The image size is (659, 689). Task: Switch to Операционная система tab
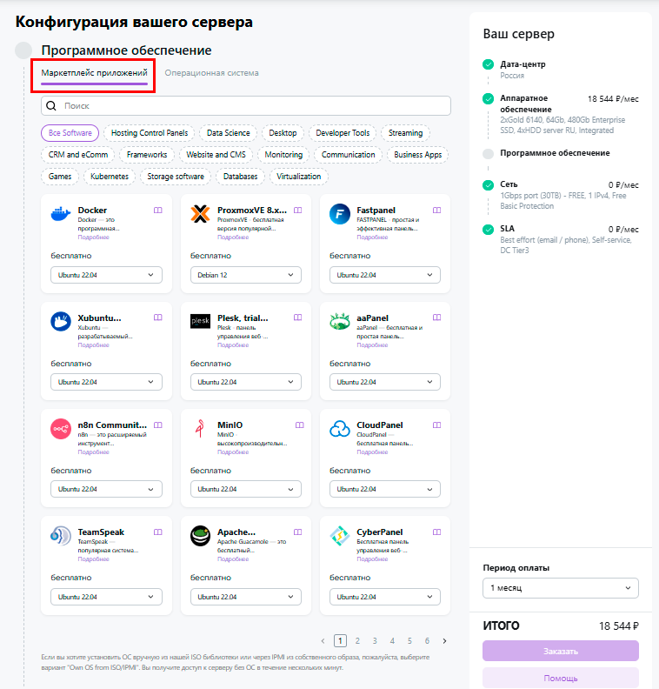[211, 73]
